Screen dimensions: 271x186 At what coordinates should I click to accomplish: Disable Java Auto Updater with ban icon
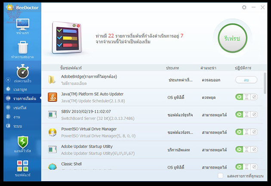254,97
